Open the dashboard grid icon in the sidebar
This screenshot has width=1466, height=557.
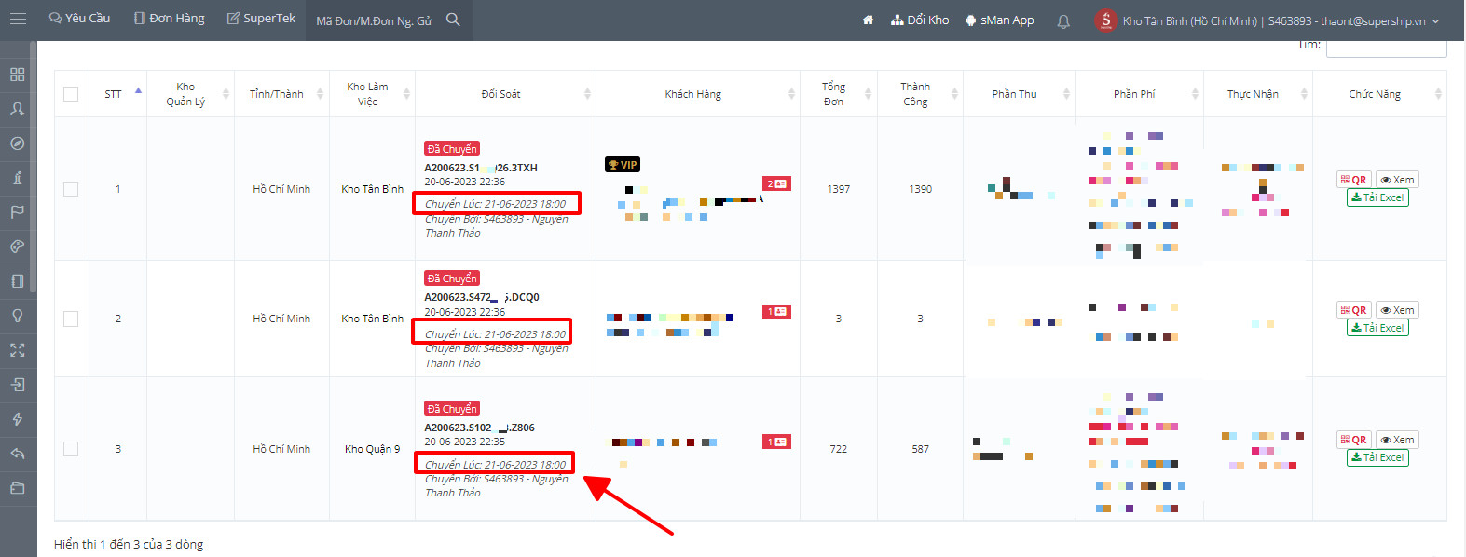[17, 75]
